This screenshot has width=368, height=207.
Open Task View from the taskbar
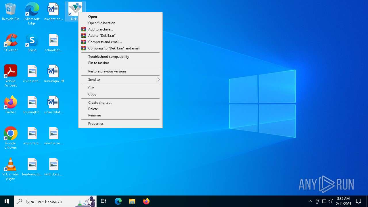coord(103,201)
